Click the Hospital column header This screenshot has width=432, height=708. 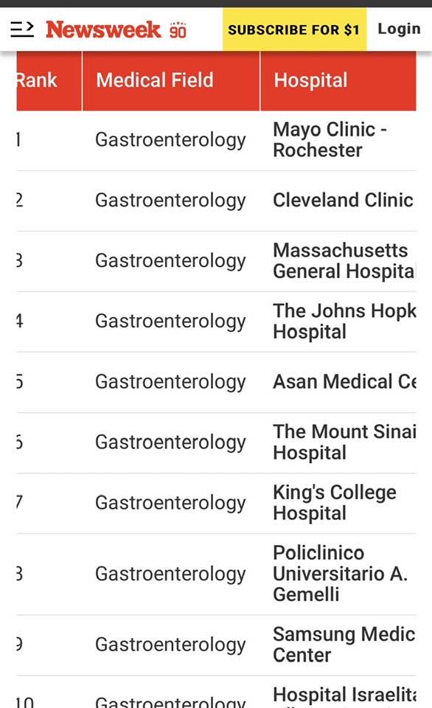[338, 81]
